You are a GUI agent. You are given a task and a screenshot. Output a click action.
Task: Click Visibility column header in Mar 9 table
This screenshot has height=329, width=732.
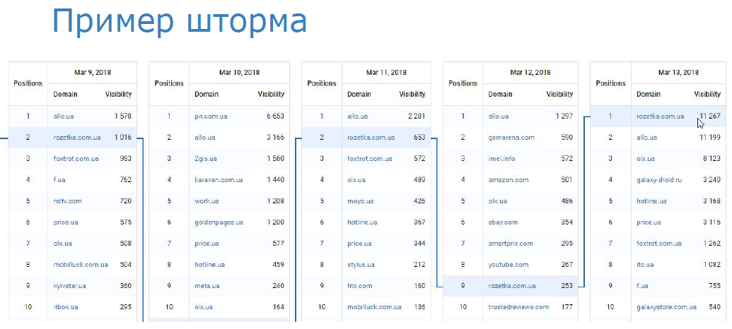pos(119,94)
